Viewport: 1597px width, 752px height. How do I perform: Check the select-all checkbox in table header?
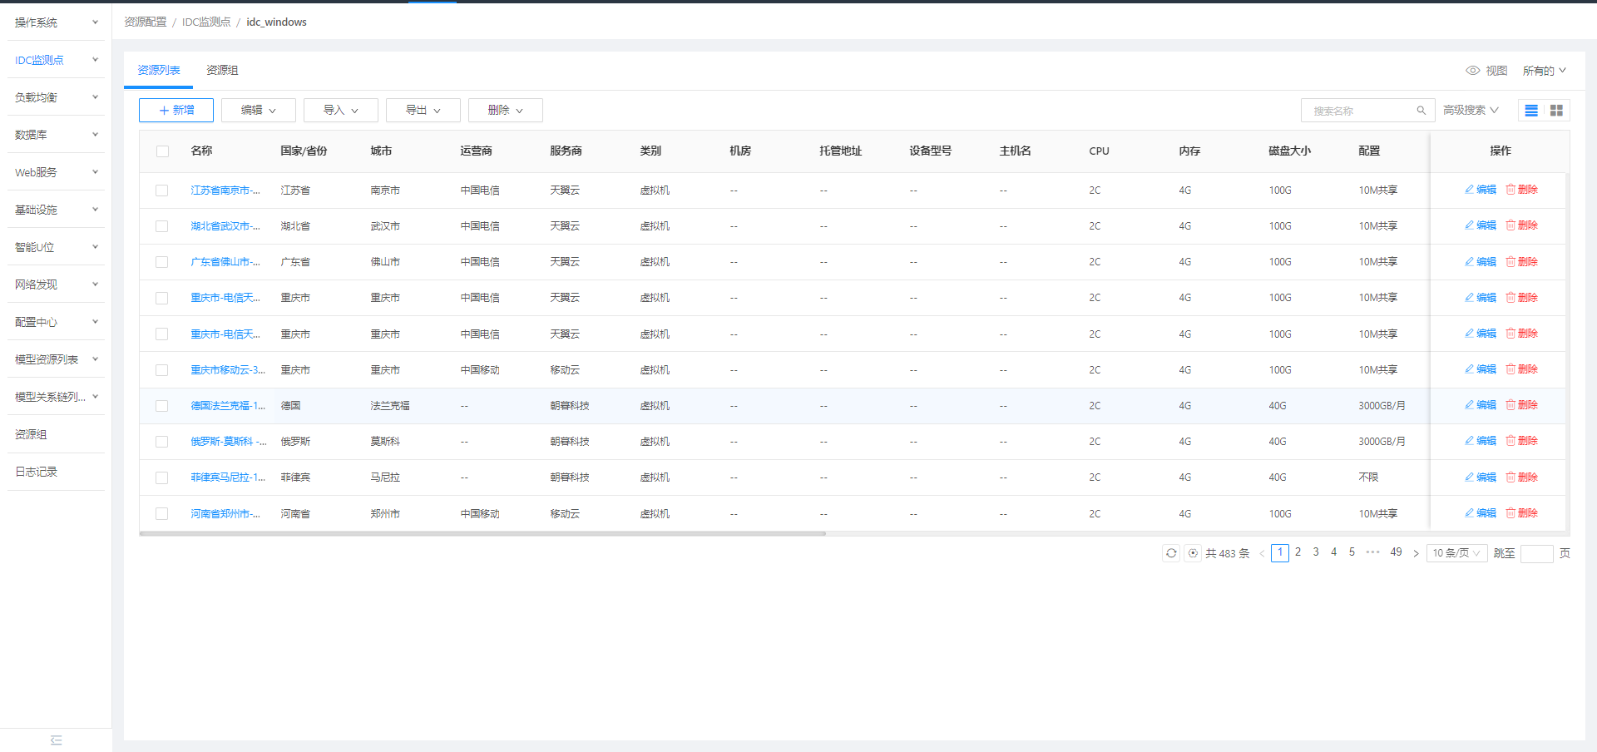pyautogui.click(x=161, y=151)
